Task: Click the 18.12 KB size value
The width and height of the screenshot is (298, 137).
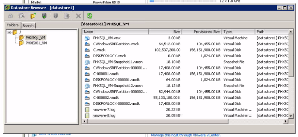Action: coord(173,86)
